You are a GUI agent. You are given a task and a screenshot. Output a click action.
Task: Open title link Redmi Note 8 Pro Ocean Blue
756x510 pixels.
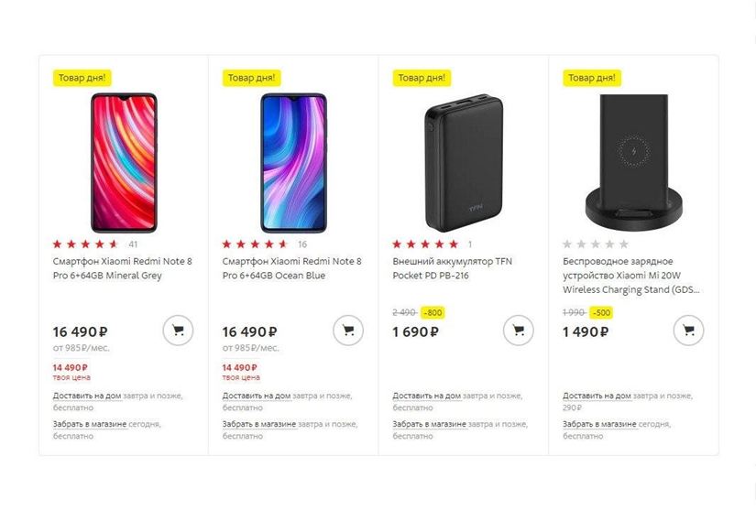tap(291, 268)
